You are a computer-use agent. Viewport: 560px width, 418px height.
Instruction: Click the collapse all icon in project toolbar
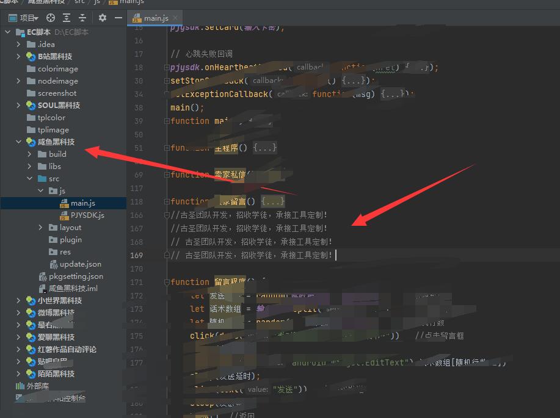(x=82, y=18)
